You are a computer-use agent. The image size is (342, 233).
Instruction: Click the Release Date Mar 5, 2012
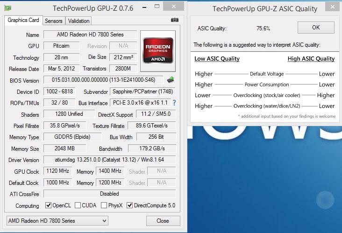point(61,69)
